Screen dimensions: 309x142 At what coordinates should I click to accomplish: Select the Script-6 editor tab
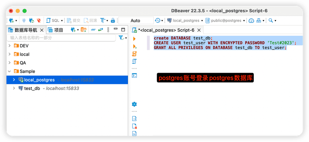click(x=166, y=30)
